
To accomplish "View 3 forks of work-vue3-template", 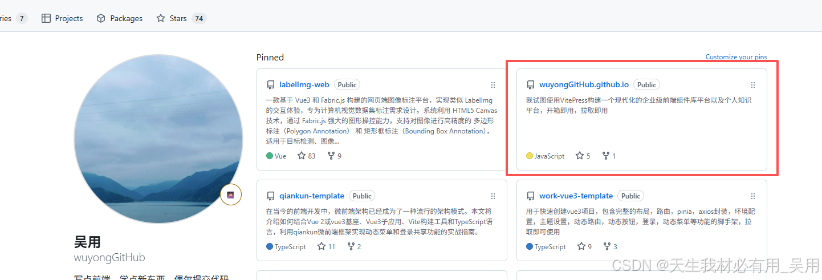I will [610, 247].
